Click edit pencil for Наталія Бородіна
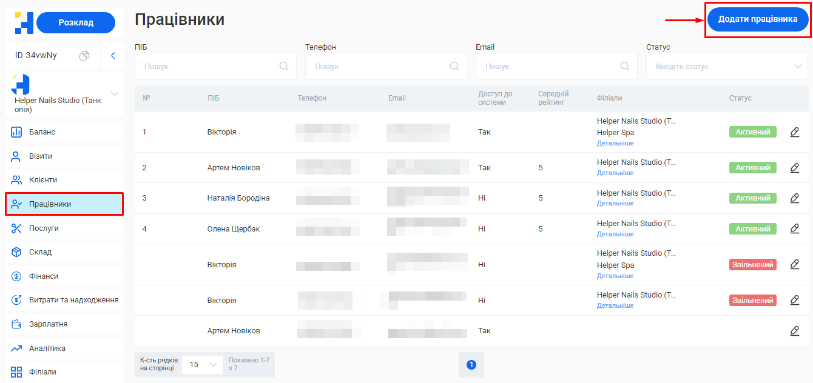 (795, 198)
